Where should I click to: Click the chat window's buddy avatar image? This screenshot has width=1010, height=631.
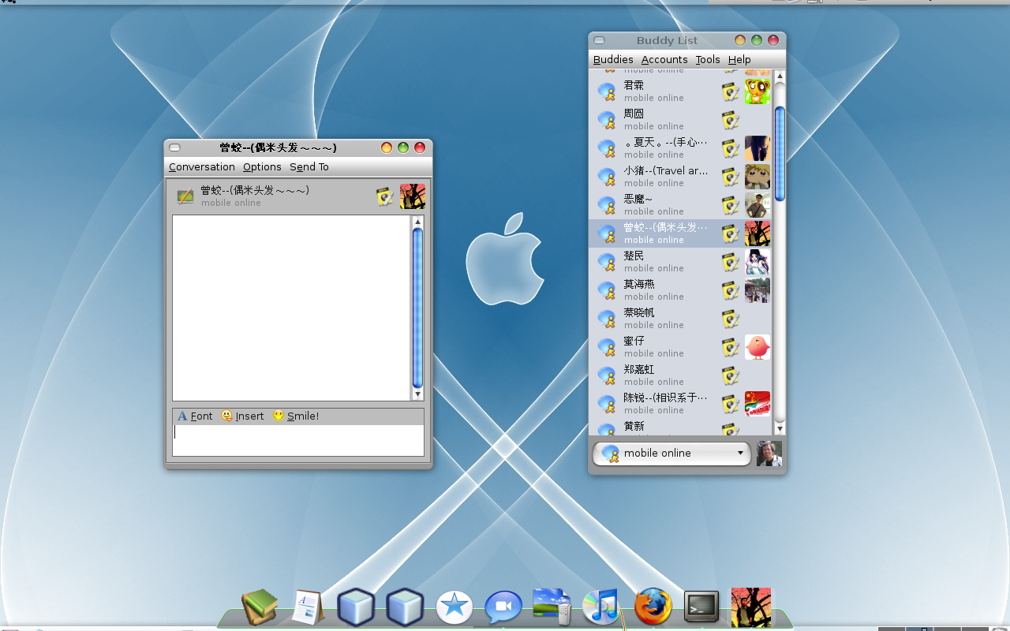tap(413, 196)
